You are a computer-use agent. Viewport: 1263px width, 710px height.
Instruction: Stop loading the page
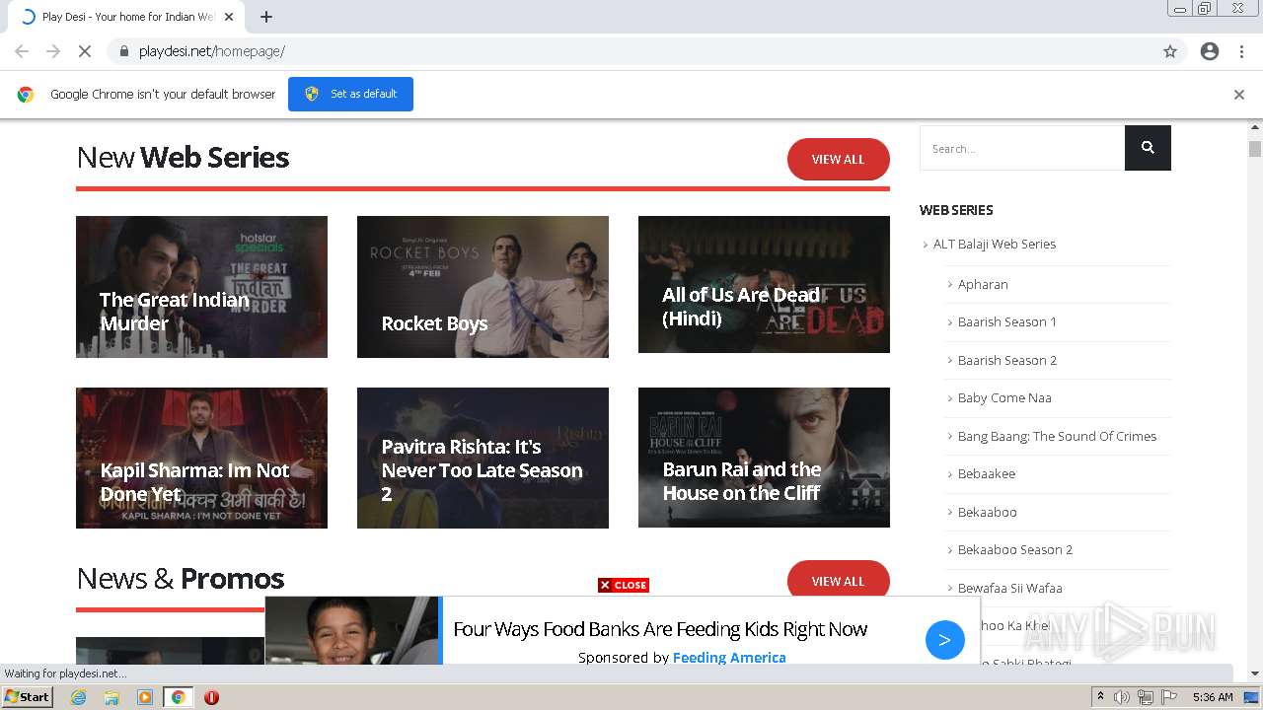pos(85,51)
